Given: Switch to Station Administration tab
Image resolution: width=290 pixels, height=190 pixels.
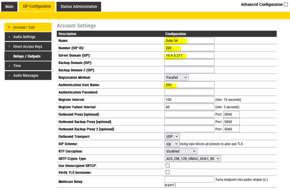Looking at the screenshot, I should 78,7.
